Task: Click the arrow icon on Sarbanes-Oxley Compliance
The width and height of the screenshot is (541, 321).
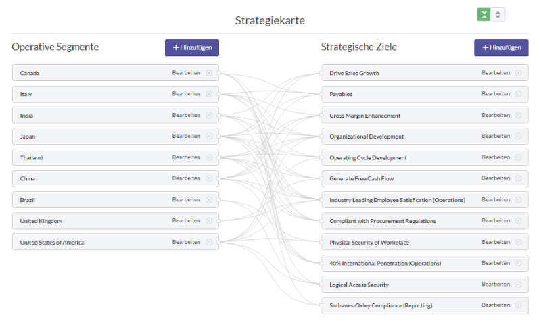Action: coord(518,305)
